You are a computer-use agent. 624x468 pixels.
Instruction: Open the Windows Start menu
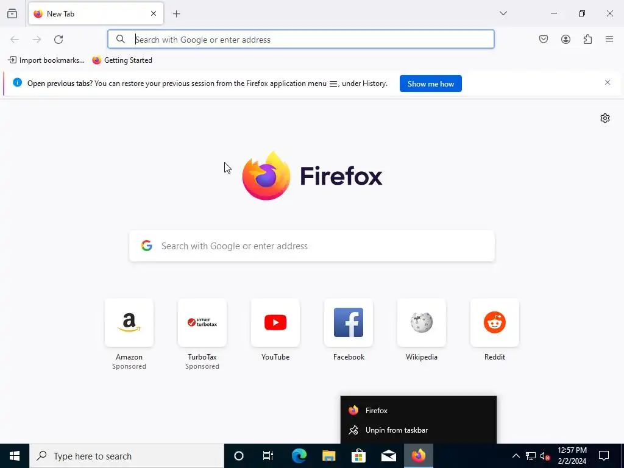[x=15, y=456]
